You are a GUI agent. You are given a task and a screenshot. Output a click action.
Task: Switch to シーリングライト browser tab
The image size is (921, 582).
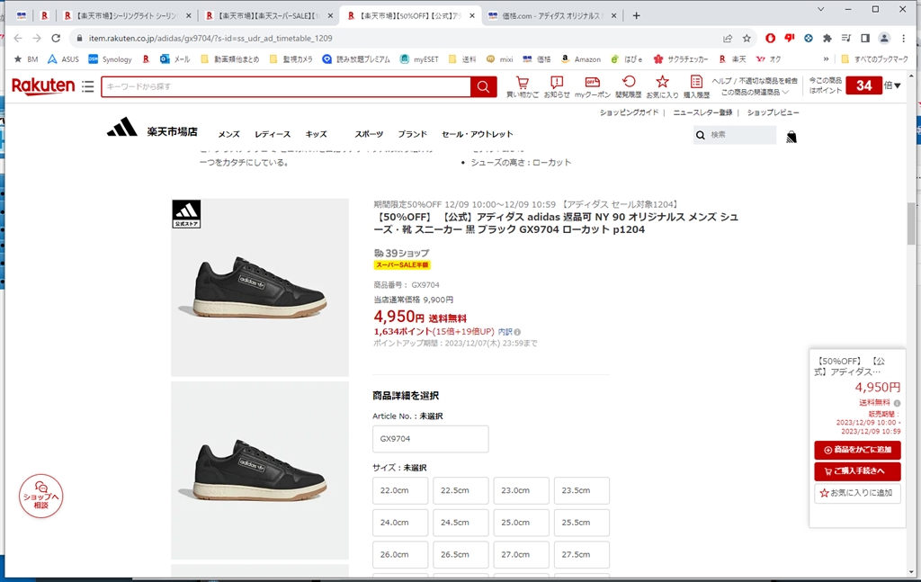[127, 16]
